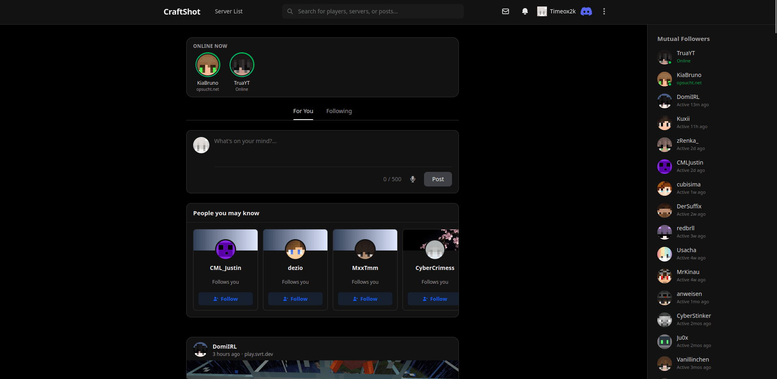The width and height of the screenshot is (777, 379).
Task: Open DomiIRL in Mutual Followers list
Action: point(688,101)
